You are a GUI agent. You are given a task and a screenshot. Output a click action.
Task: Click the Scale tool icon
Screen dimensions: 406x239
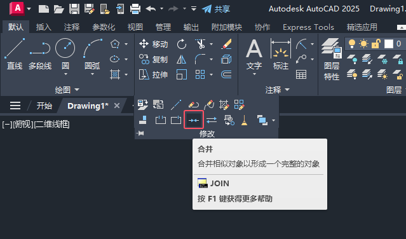[x=182, y=75]
